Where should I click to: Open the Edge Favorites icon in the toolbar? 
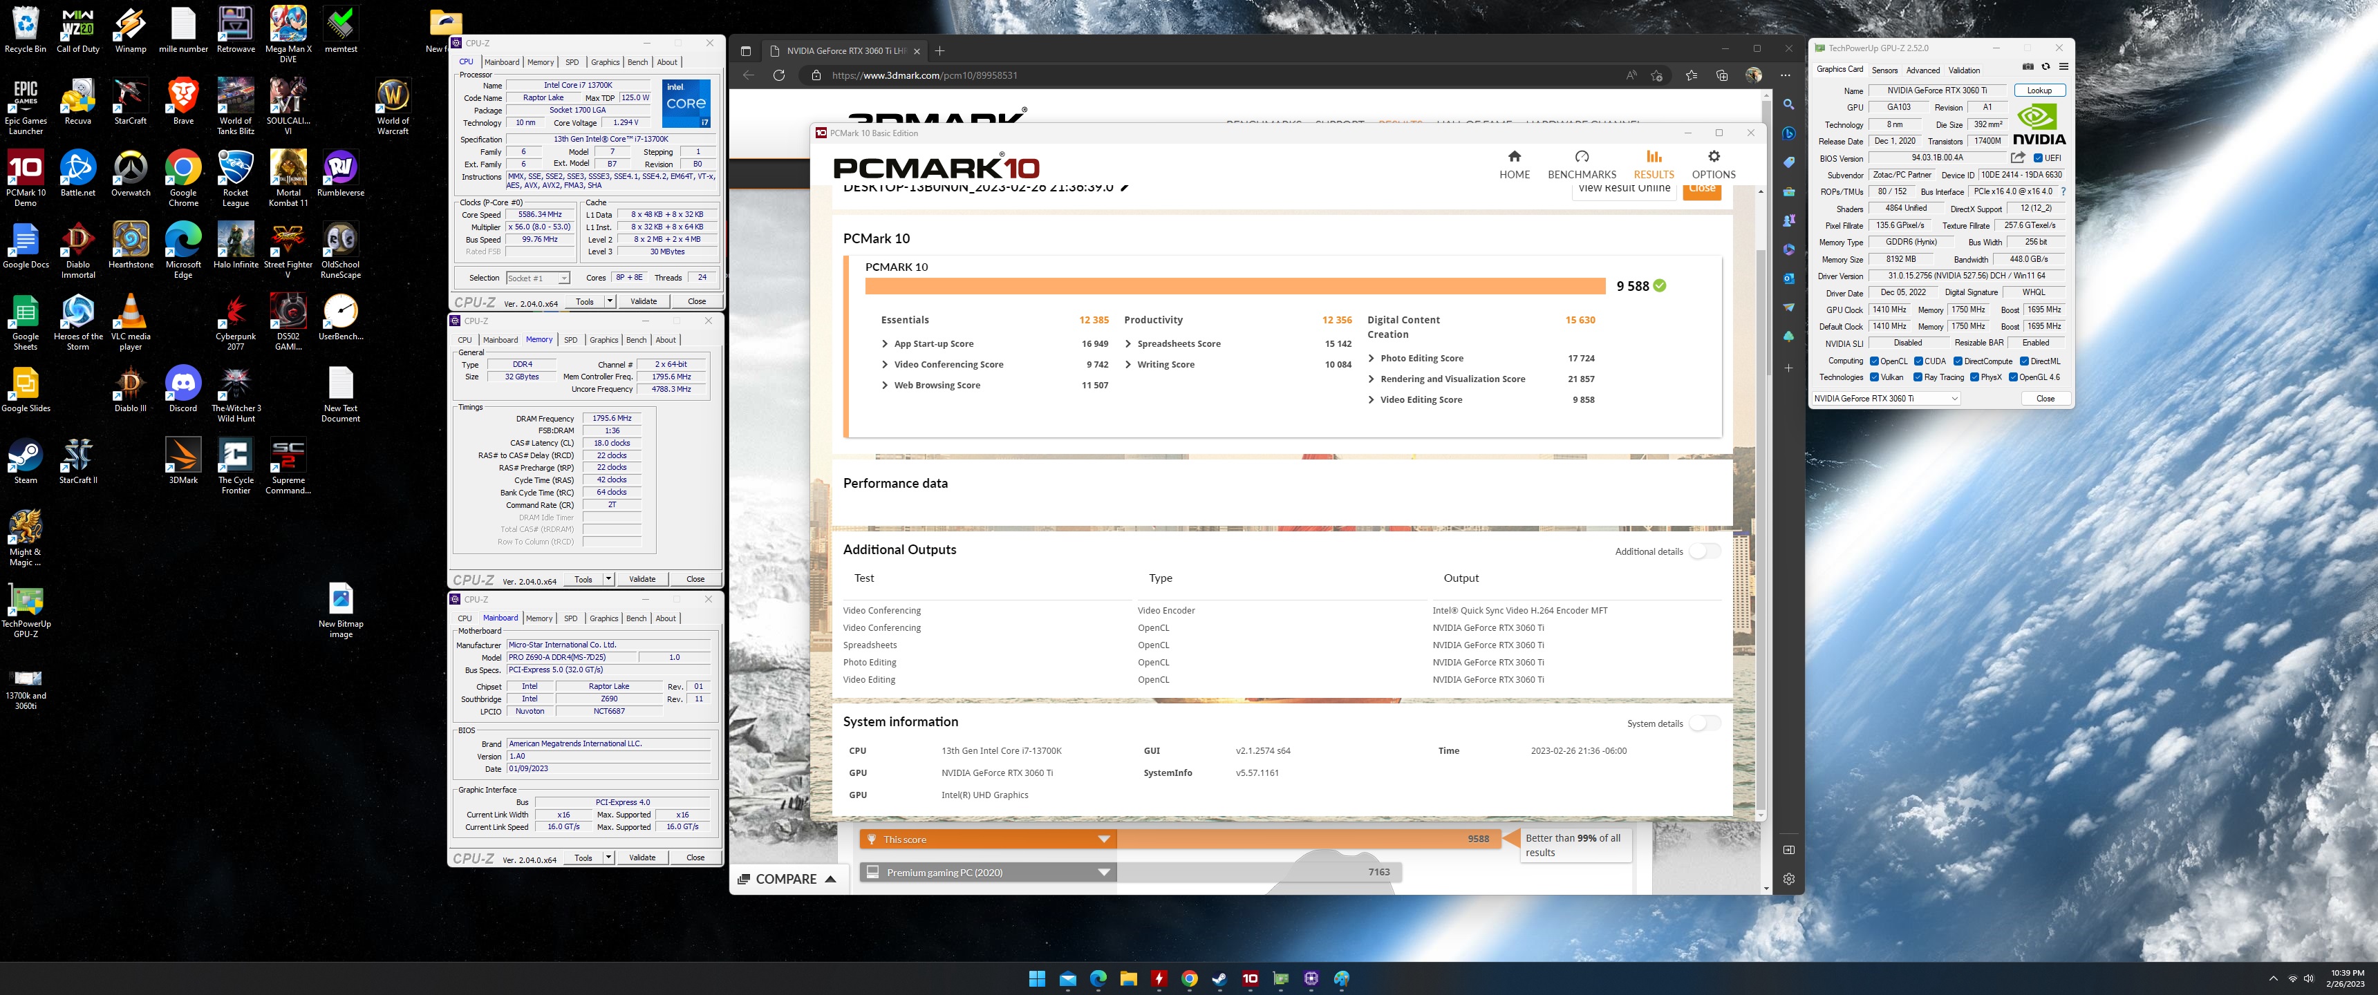click(1691, 76)
